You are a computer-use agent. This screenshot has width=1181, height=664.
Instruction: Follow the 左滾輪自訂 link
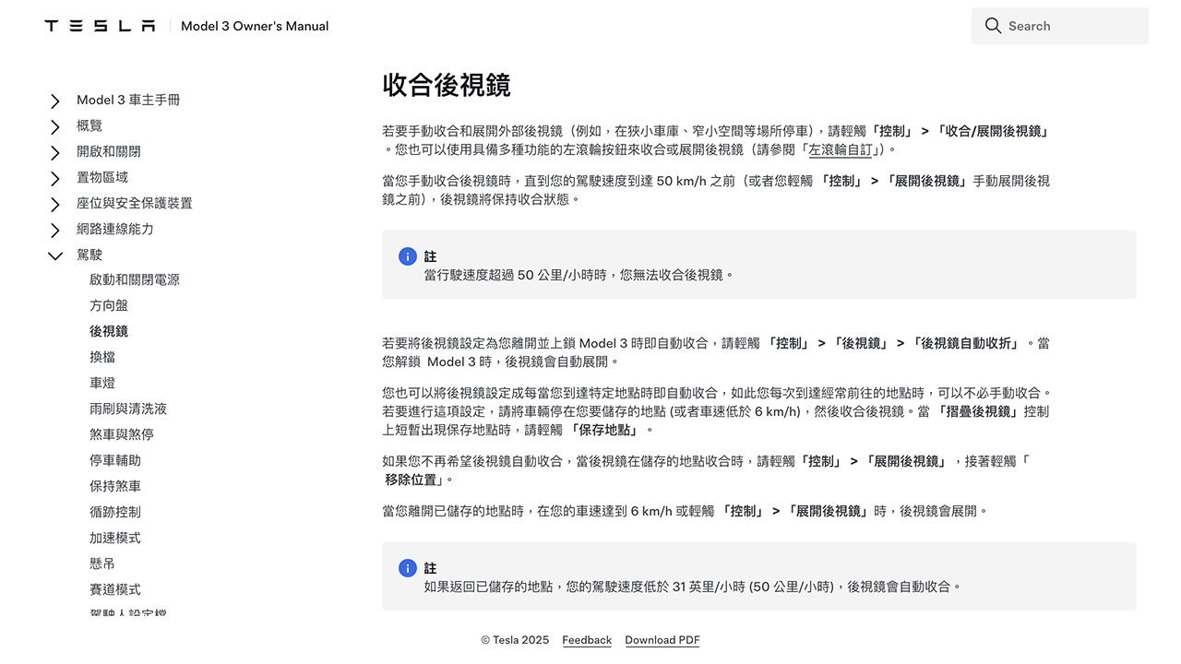(x=840, y=149)
